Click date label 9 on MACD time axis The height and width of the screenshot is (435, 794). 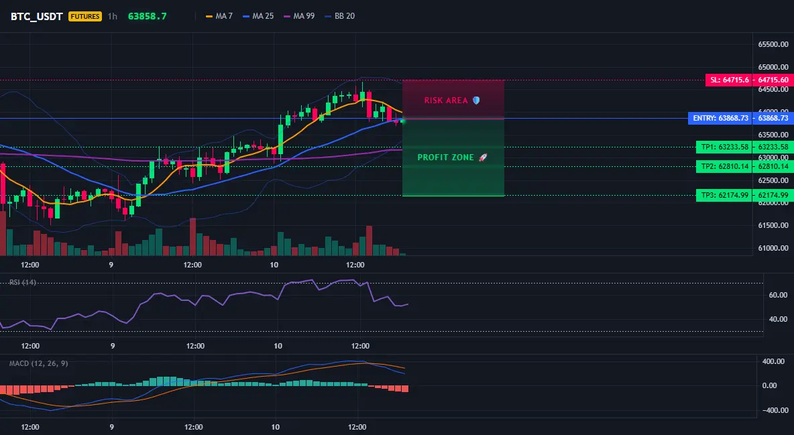pyautogui.click(x=111, y=427)
